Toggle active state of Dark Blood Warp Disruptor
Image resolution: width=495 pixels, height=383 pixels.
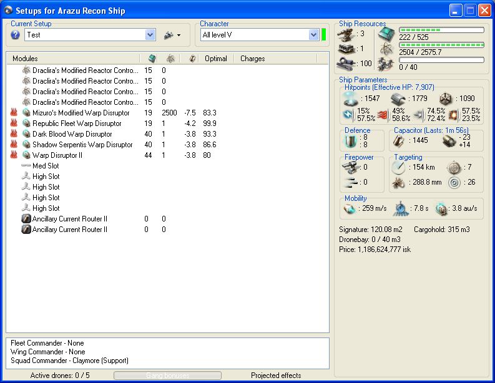14,133
